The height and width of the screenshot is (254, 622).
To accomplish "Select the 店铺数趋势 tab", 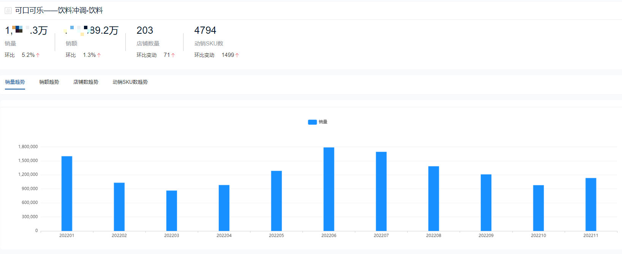I will coord(86,82).
